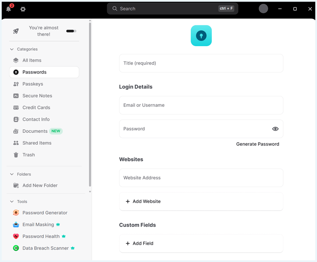Click the Title (required) field
This screenshot has height=262, width=317.
point(201,63)
